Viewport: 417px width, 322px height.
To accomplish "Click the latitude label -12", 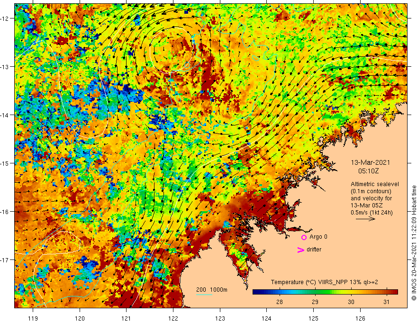I will (5, 18).
